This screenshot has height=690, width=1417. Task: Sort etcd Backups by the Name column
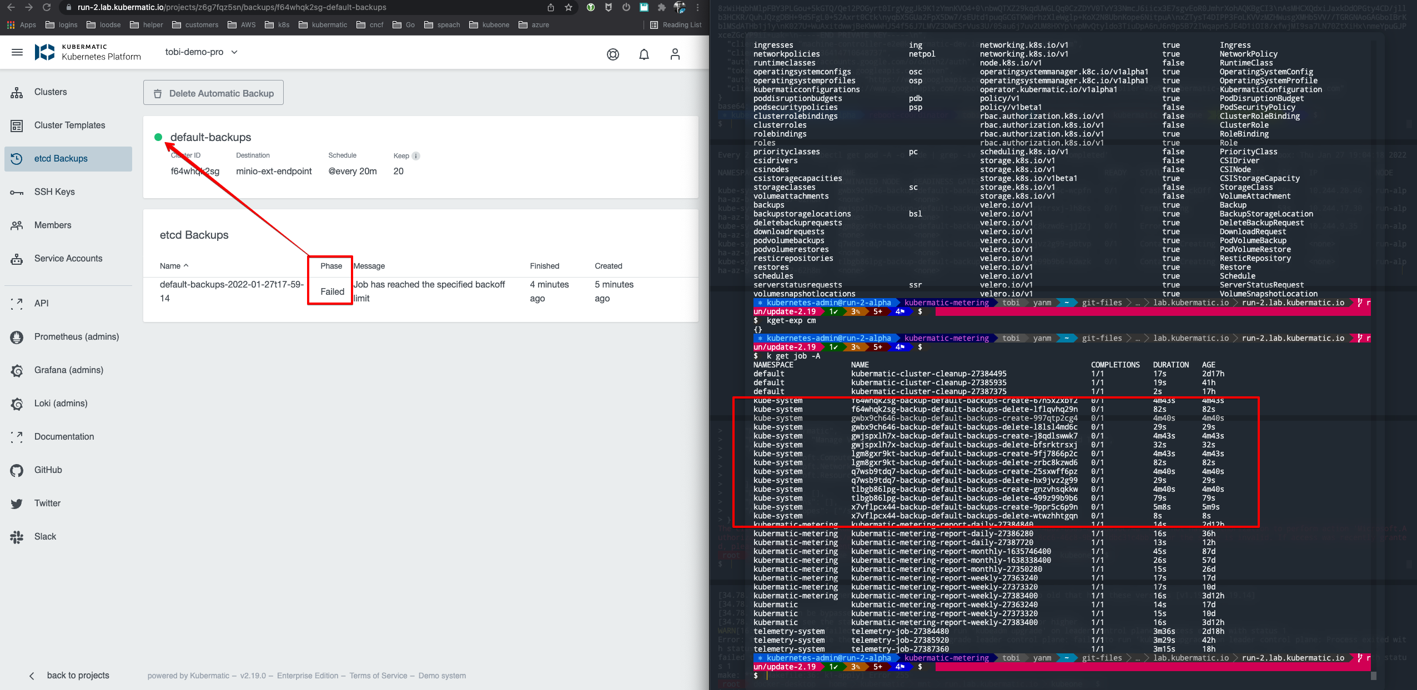point(173,266)
